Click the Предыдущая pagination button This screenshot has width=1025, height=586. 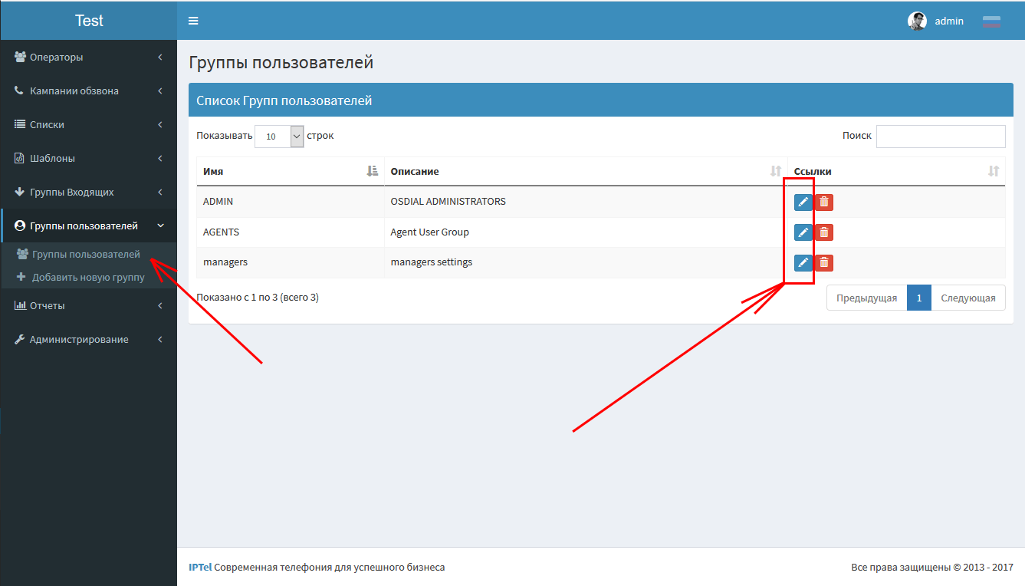[866, 298]
